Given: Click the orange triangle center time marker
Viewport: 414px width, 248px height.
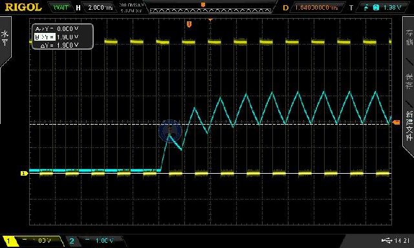Looking at the screenshot, I should click(210, 20).
